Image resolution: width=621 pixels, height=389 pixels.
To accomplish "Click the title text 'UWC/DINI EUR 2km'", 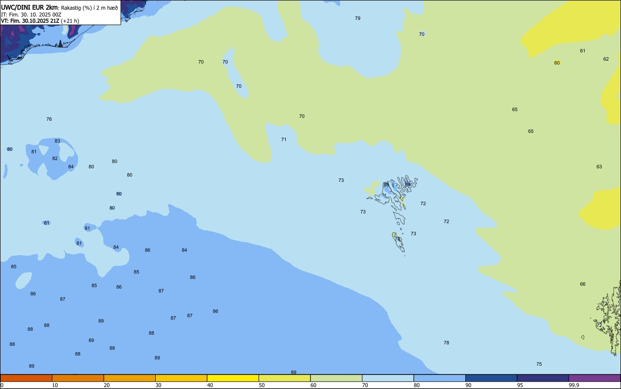I will click(30, 7).
